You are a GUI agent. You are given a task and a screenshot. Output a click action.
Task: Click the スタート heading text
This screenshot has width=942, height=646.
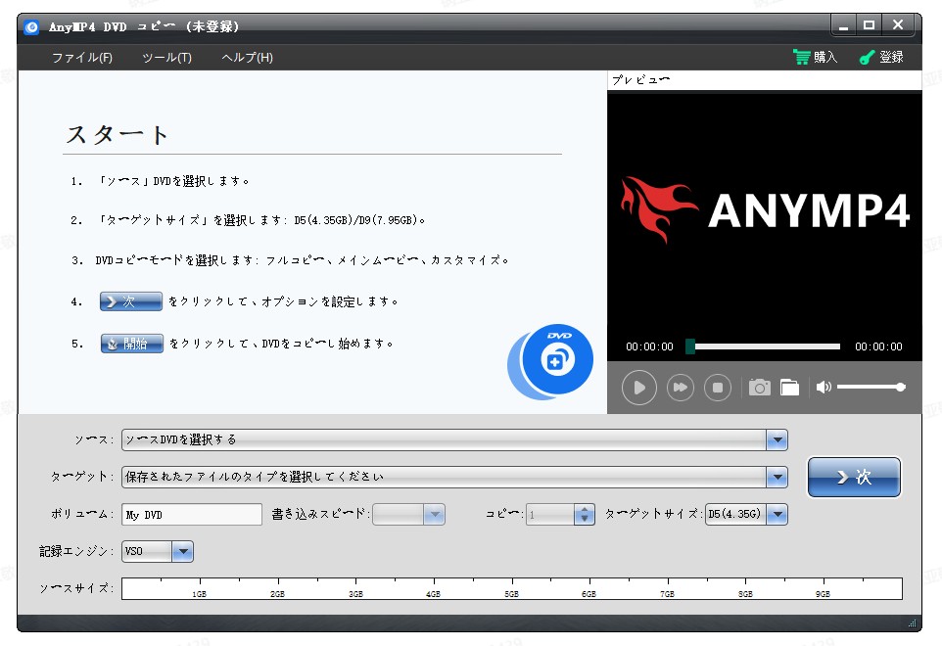pos(118,134)
